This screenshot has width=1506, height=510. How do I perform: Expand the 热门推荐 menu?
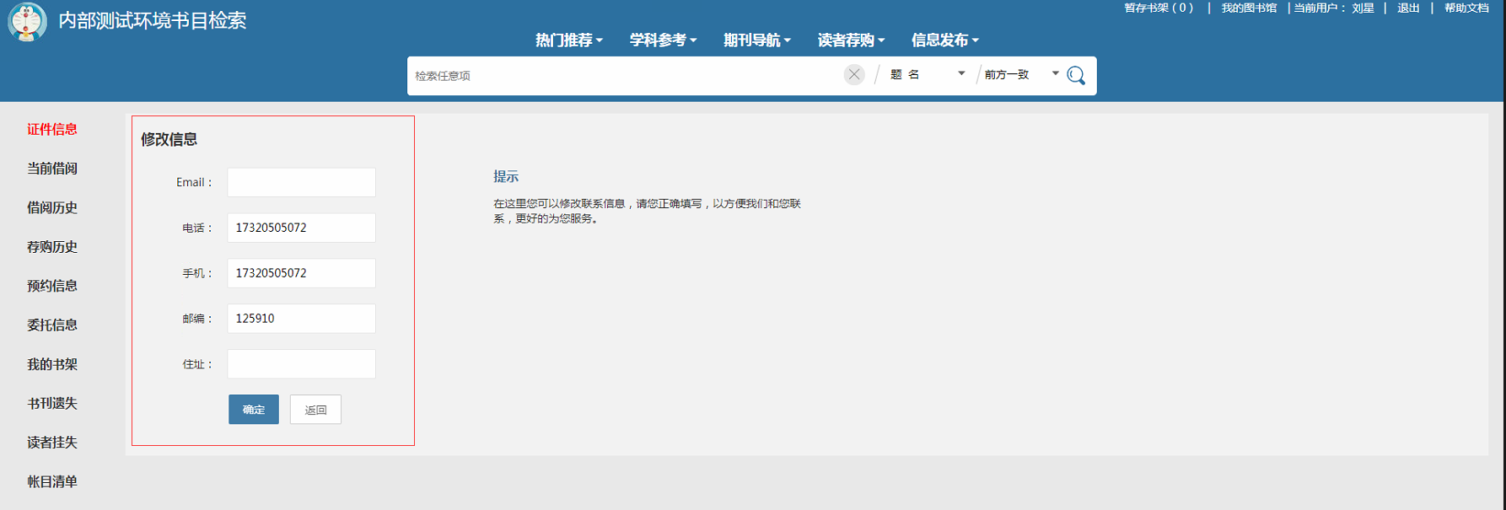tap(569, 40)
